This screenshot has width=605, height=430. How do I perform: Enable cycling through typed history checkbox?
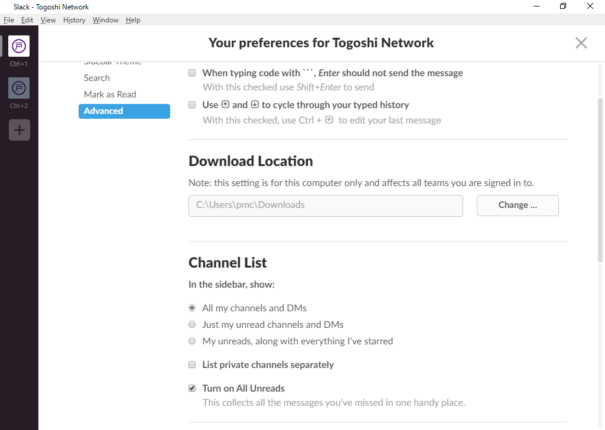(192, 105)
